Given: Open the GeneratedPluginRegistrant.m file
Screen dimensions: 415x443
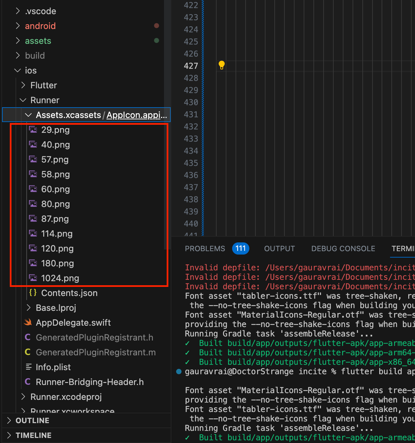Looking at the screenshot, I should 95,352.
